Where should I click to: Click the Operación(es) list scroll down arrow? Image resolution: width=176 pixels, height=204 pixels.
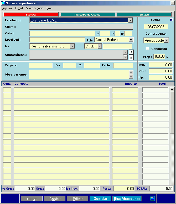click(125, 57)
